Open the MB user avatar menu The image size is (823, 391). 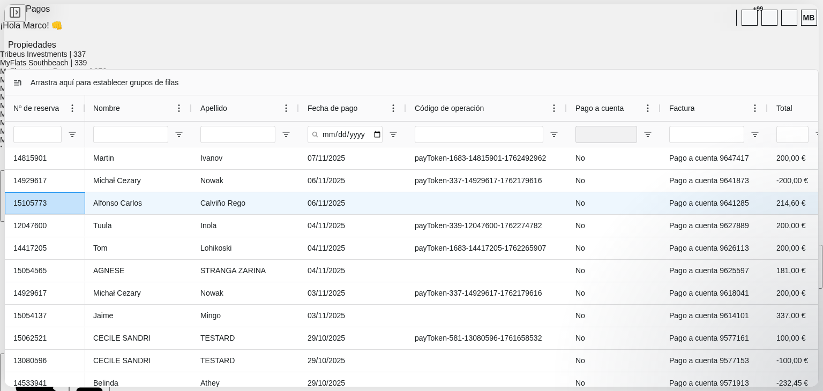point(809,18)
